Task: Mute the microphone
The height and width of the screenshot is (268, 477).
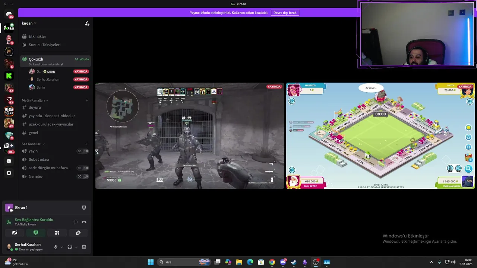Action: click(56, 247)
